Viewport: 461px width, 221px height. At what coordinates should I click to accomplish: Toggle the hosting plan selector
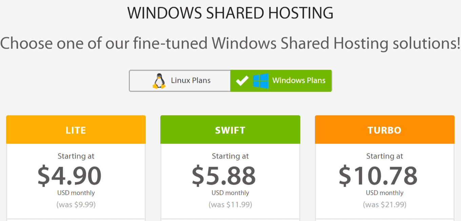point(230,80)
